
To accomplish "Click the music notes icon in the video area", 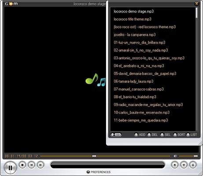I will [x=96, y=80].
